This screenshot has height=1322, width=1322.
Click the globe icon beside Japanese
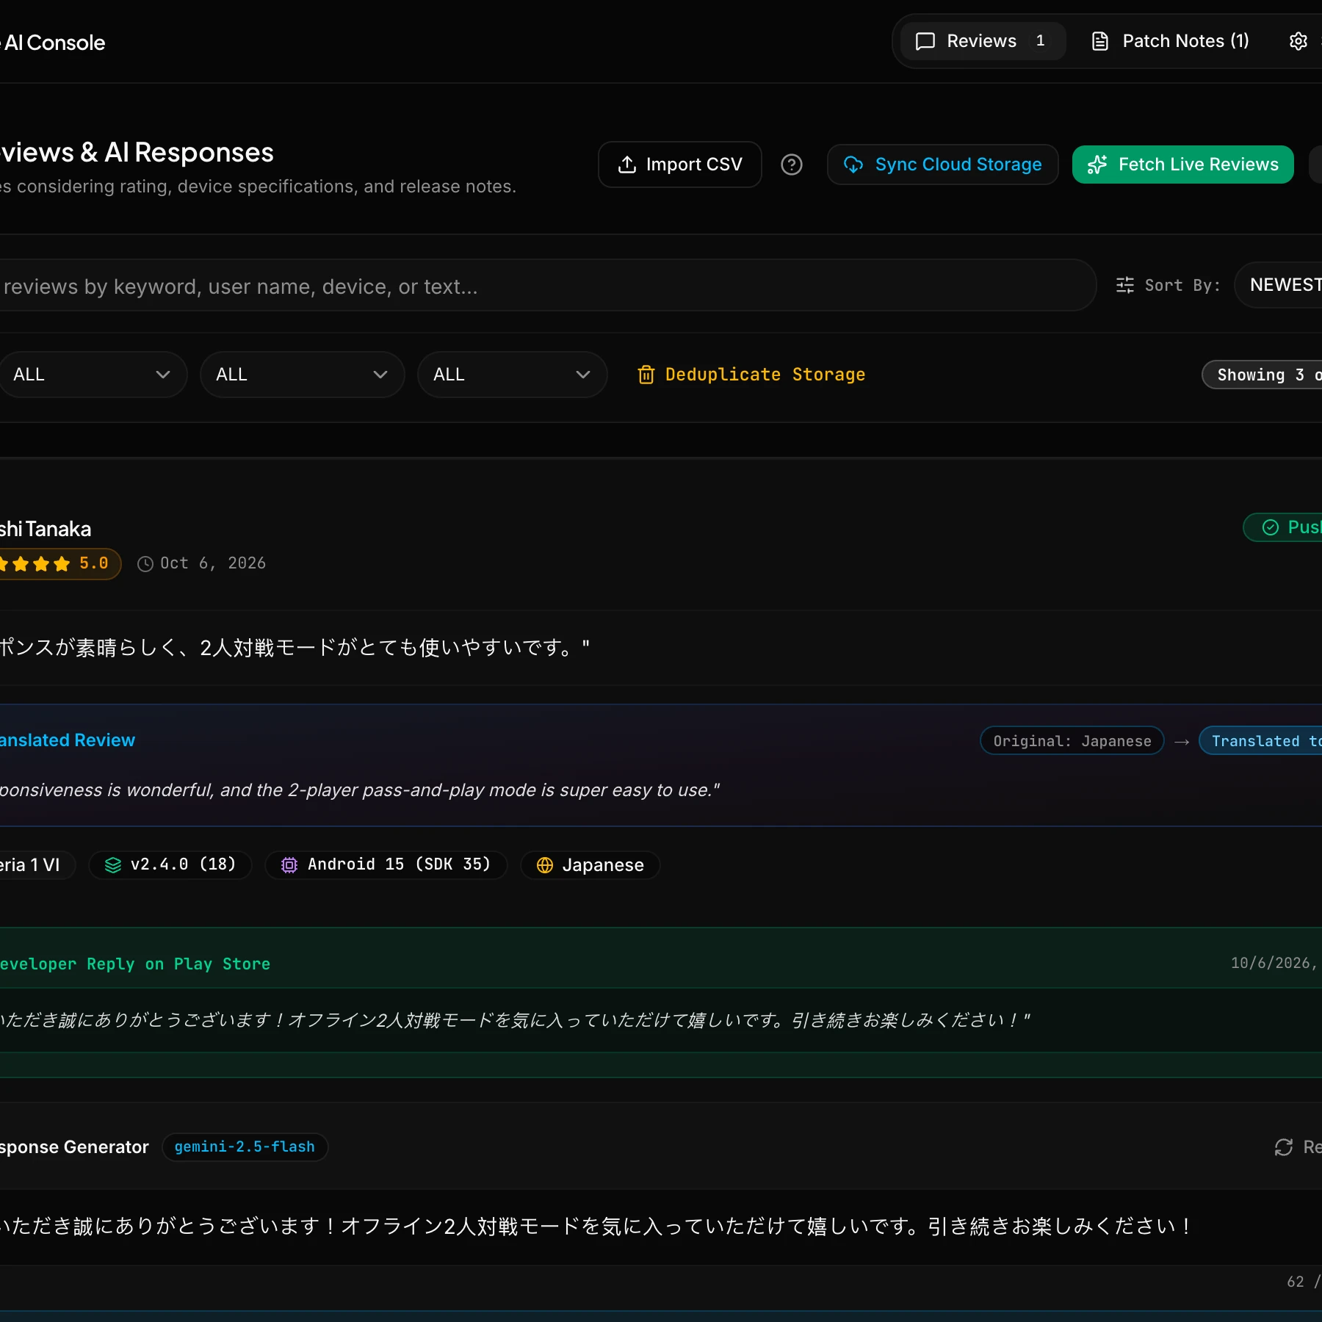click(x=544, y=865)
